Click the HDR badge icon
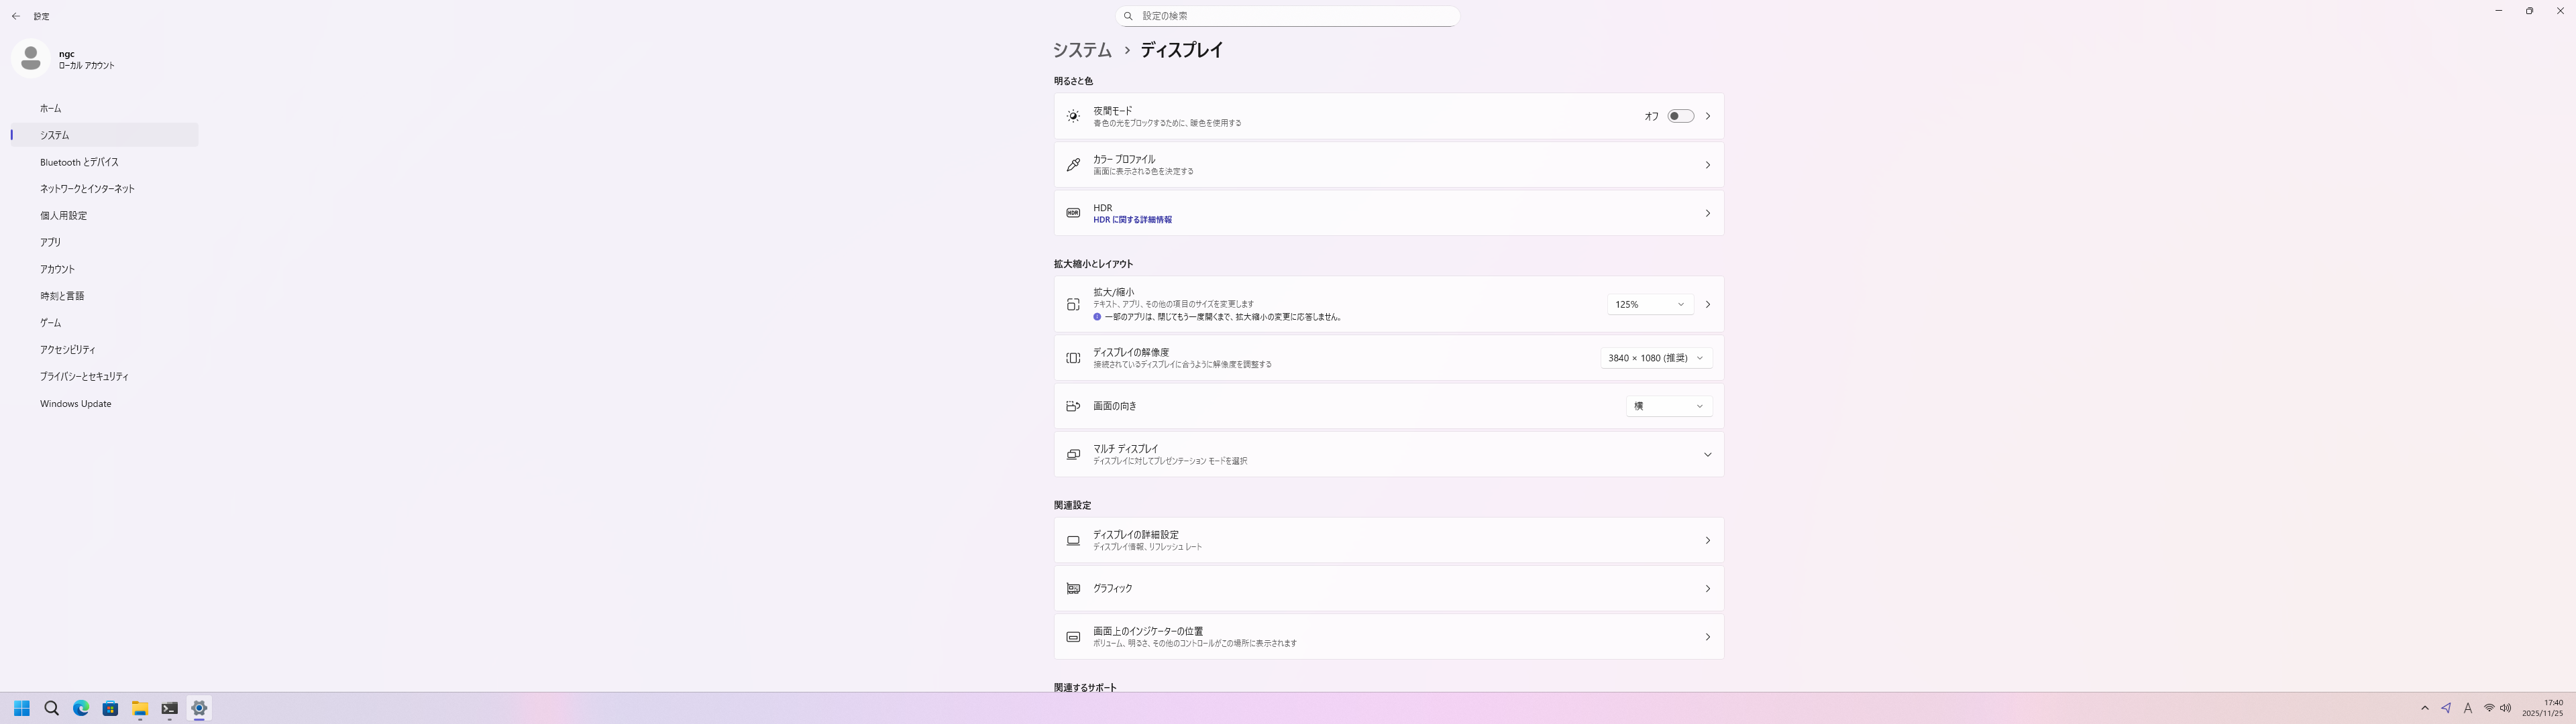Viewport: 2576px width, 724px height. pyautogui.click(x=1073, y=213)
